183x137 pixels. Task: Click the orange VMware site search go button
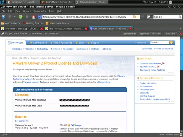[171, 42]
